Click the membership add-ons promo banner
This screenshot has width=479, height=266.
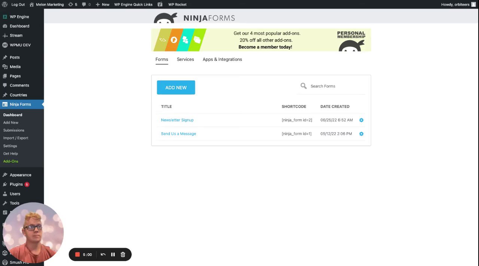(261, 40)
